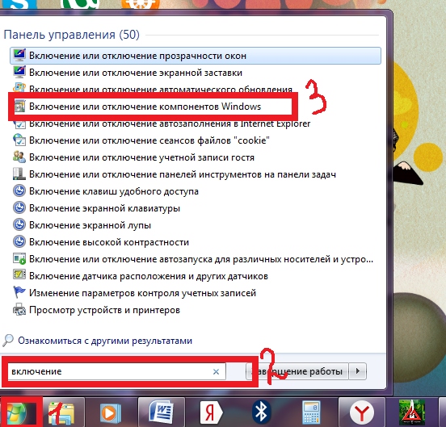
Task: Clear the search box with the X
Action: coord(216,371)
